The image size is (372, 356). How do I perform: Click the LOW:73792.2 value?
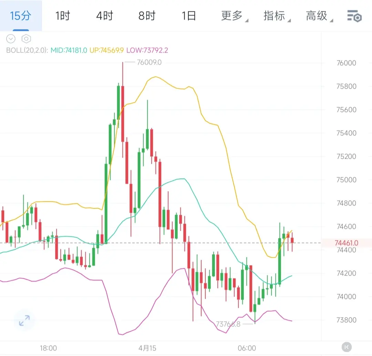coord(147,50)
